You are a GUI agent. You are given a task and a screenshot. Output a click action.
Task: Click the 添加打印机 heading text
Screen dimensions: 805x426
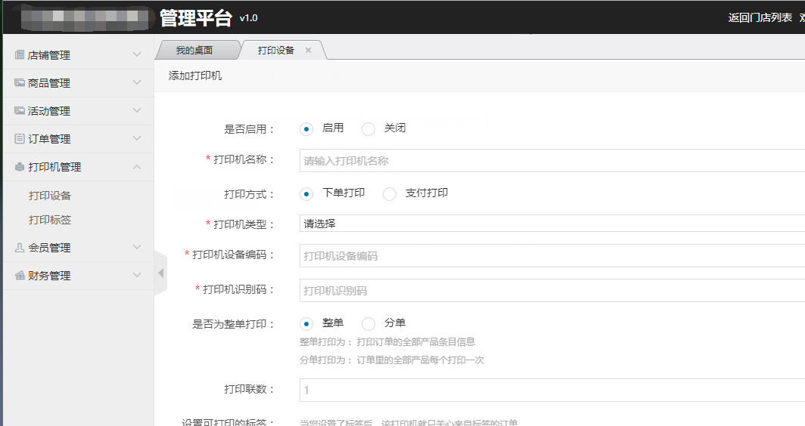pyautogui.click(x=195, y=76)
